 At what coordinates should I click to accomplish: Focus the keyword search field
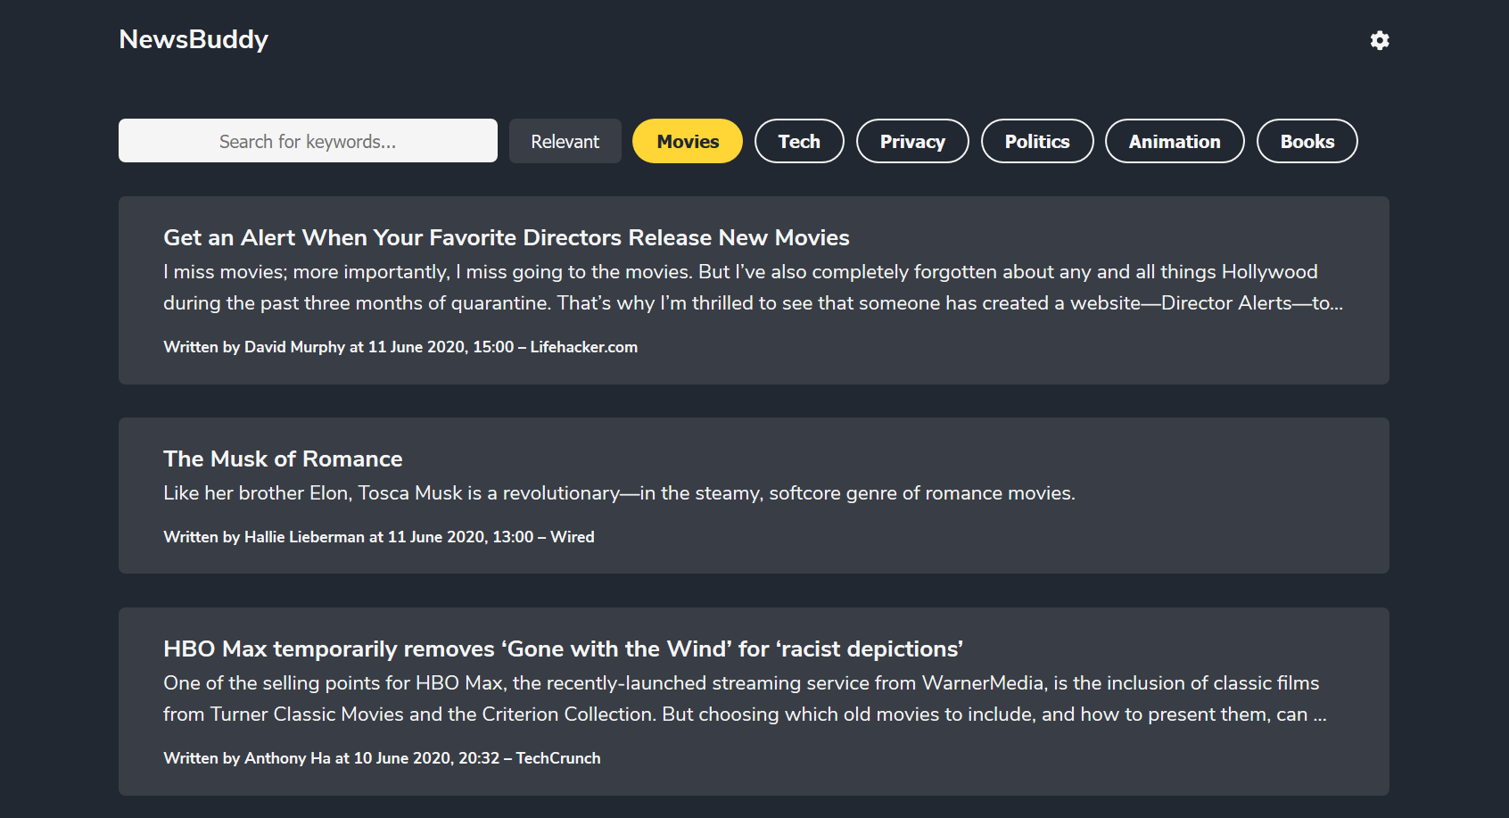click(x=308, y=141)
